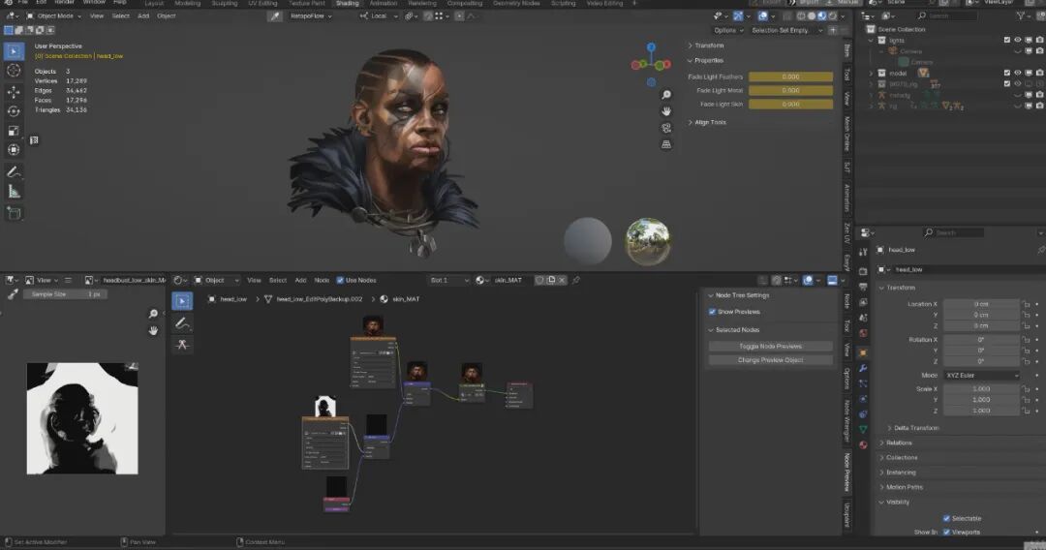Screen dimensions: 1046x550
Task: Select the Links Cut tool in node editor
Action: tap(182, 345)
